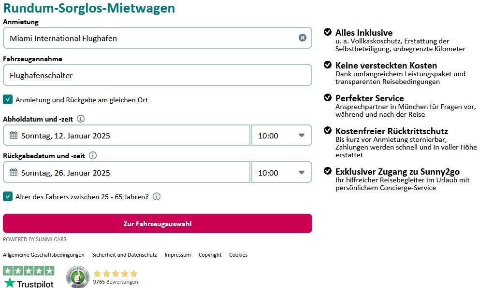Viewport: 479px width, 288px height.
Task: Expand the pickup time 10:00 dropdown
Action: [282, 135]
